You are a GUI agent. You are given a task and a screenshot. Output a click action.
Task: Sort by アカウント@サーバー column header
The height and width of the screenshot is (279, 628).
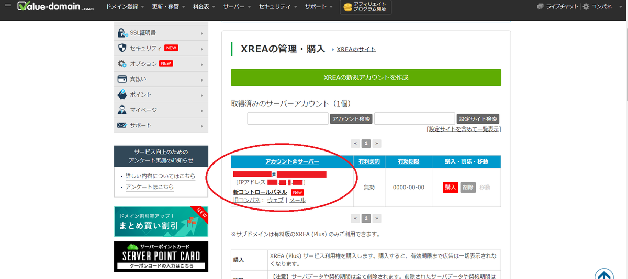coord(292,162)
